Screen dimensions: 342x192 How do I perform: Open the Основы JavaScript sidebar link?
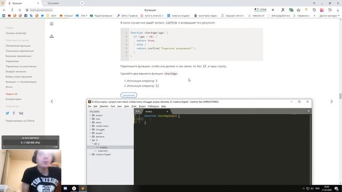click(16, 33)
